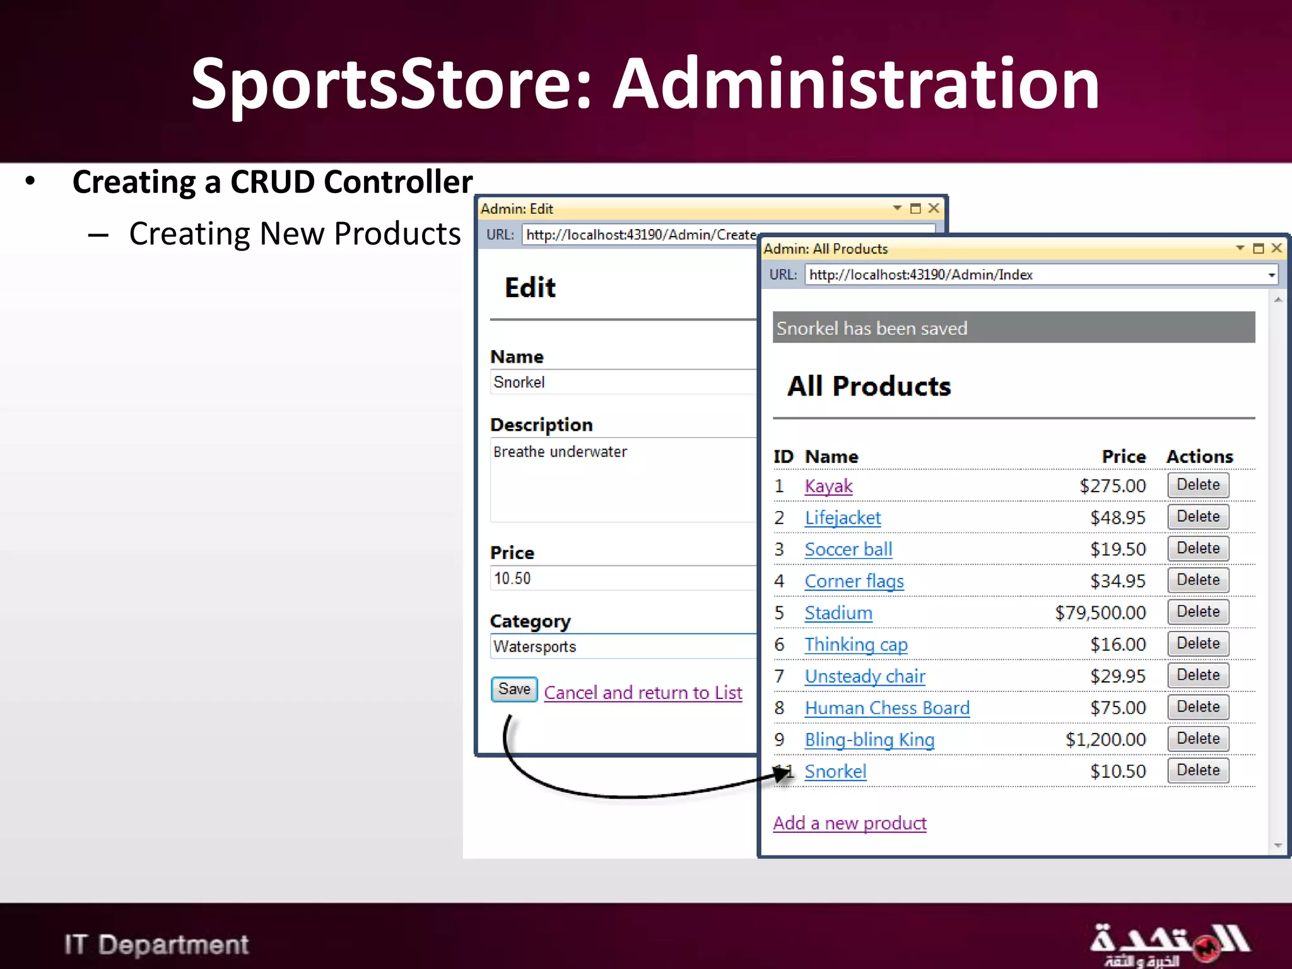Focus the Description box with Breathe underwater
This screenshot has width=1292, height=969.
click(x=623, y=480)
